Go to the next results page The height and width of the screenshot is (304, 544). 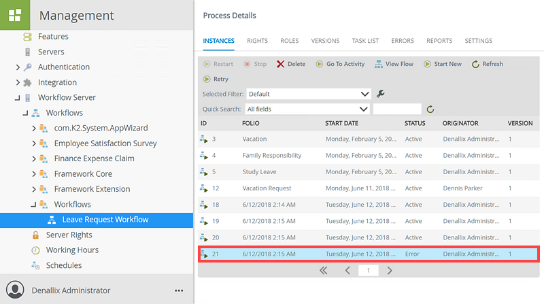(390, 270)
